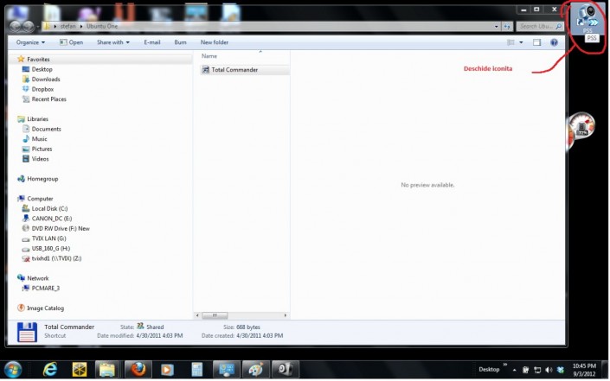The image size is (610, 381).
Task: Click the Windows Start orb
Action: click(x=15, y=369)
